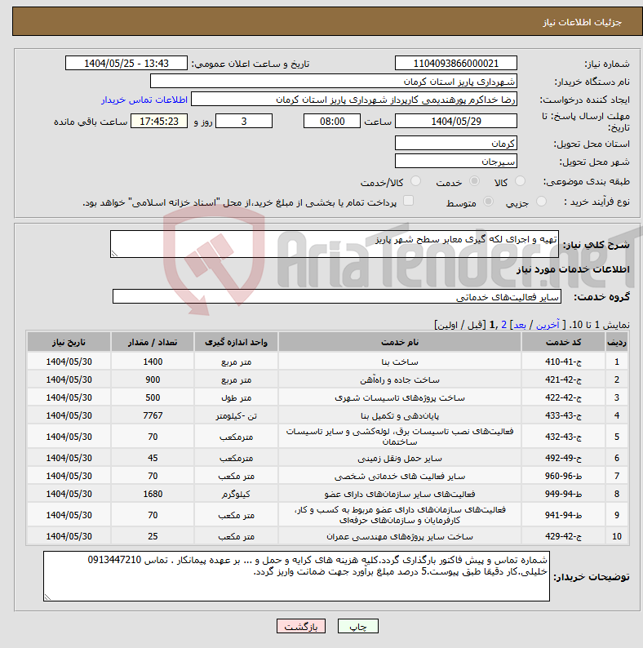Screen dimensions: 643x648
Task: Open اطلاعات تماس خریدار link
Action: tap(144, 100)
